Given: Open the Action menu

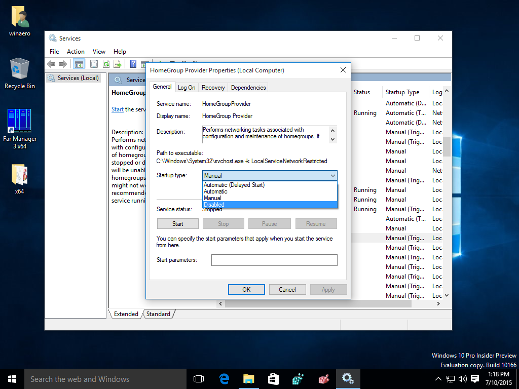Looking at the screenshot, I should click(76, 51).
